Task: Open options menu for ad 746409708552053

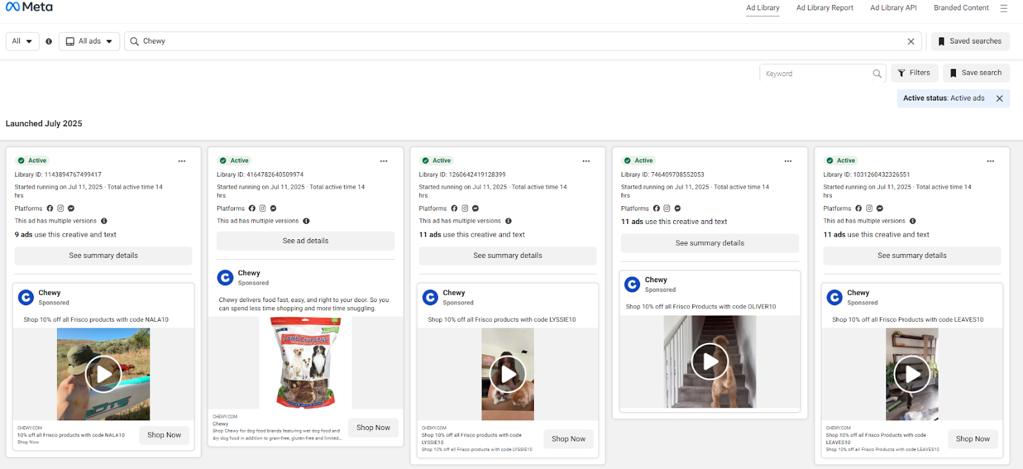Action: click(788, 161)
